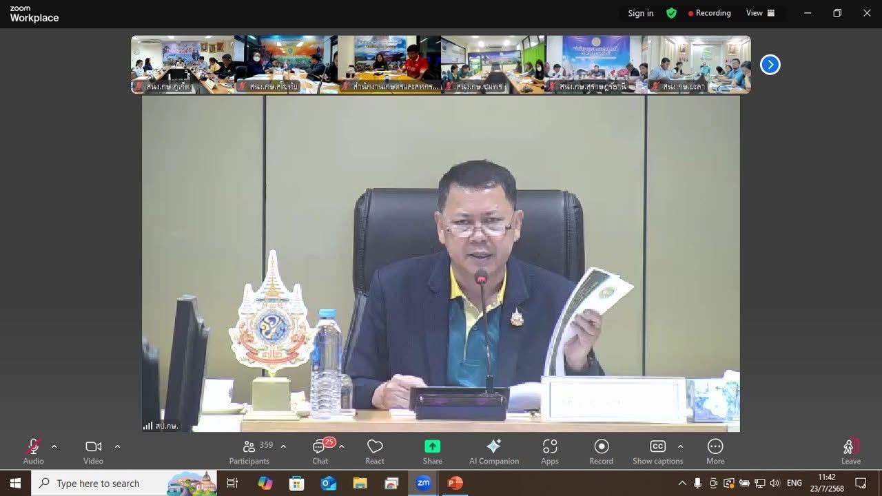The width and height of the screenshot is (882, 496).
Task: Open PowerPoint from the taskbar
Action: coord(453,483)
